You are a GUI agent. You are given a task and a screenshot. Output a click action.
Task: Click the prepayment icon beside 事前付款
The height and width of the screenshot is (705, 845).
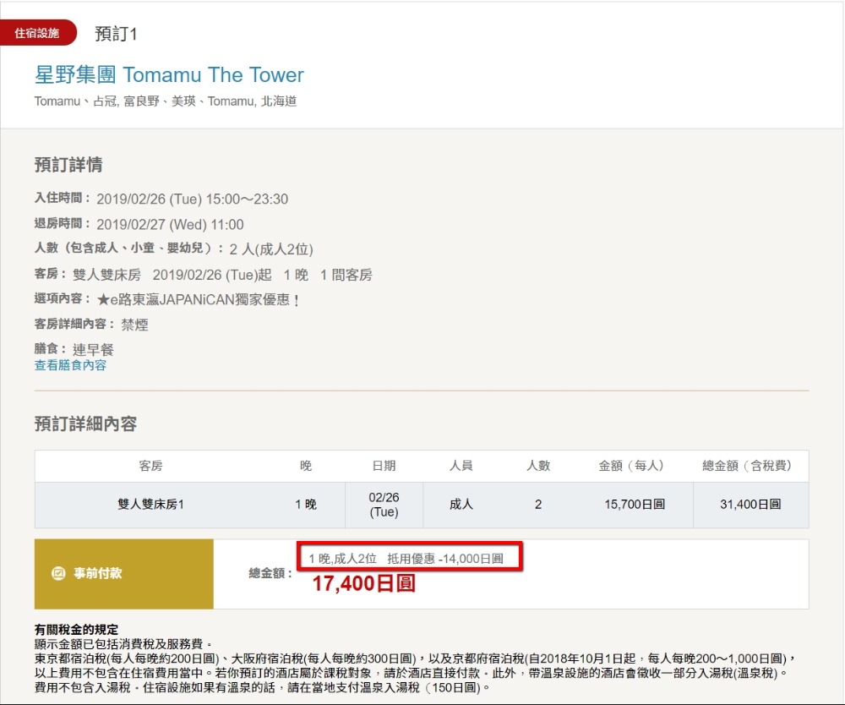[58, 573]
